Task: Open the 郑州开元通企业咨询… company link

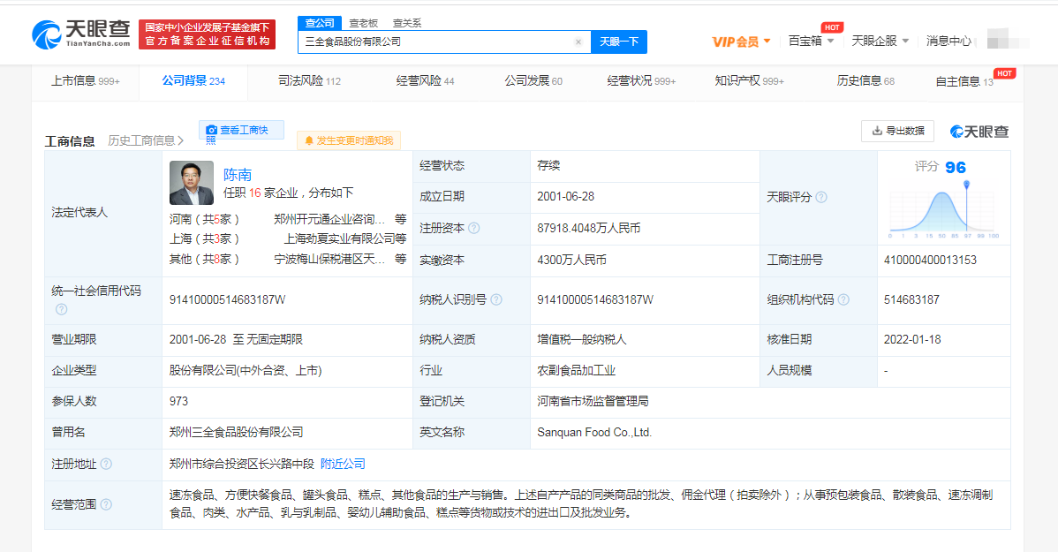Action: [330, 219]
